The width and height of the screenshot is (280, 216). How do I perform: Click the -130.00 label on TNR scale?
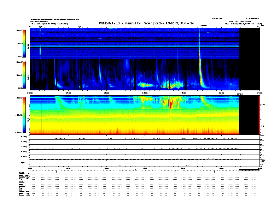tap(19, 98)
